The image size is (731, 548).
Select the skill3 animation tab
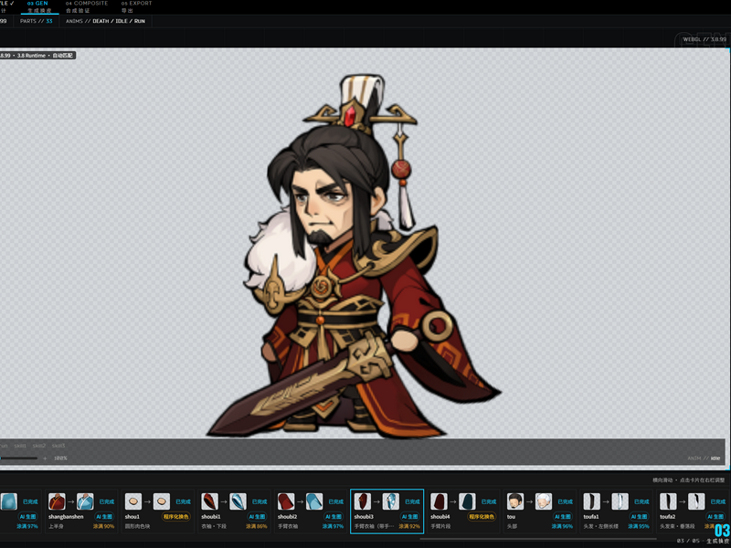pyautogui.click(x=58, y=446)
